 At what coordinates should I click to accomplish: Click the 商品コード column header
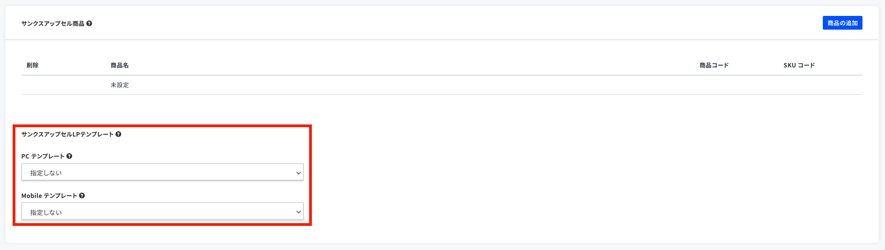pos(714,65)
